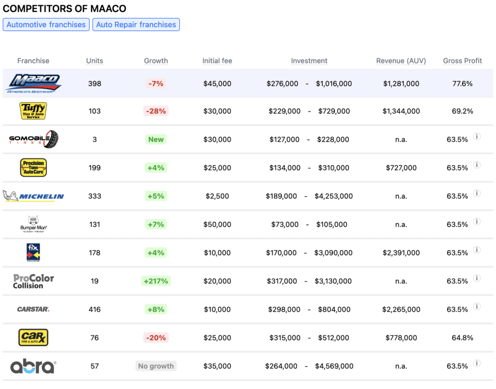This screenshot has width=496, height=389.
Task: Click Michelin's $4,253,000 maximum investment
Action: (x=333, y=196)
